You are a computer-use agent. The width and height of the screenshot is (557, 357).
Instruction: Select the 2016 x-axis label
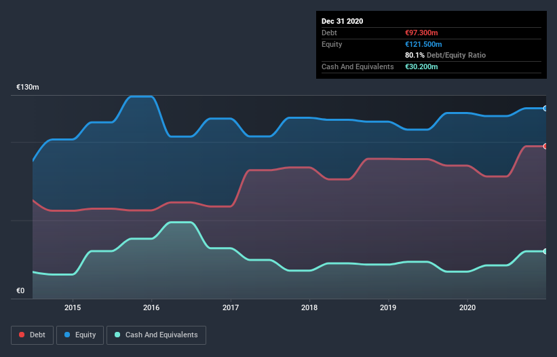click(151, 307)
